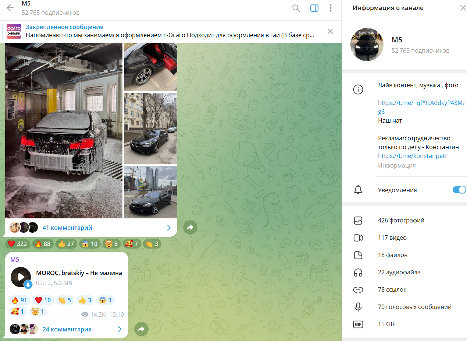Click the file icon beside 18 файлов

[x=358, y=255]
